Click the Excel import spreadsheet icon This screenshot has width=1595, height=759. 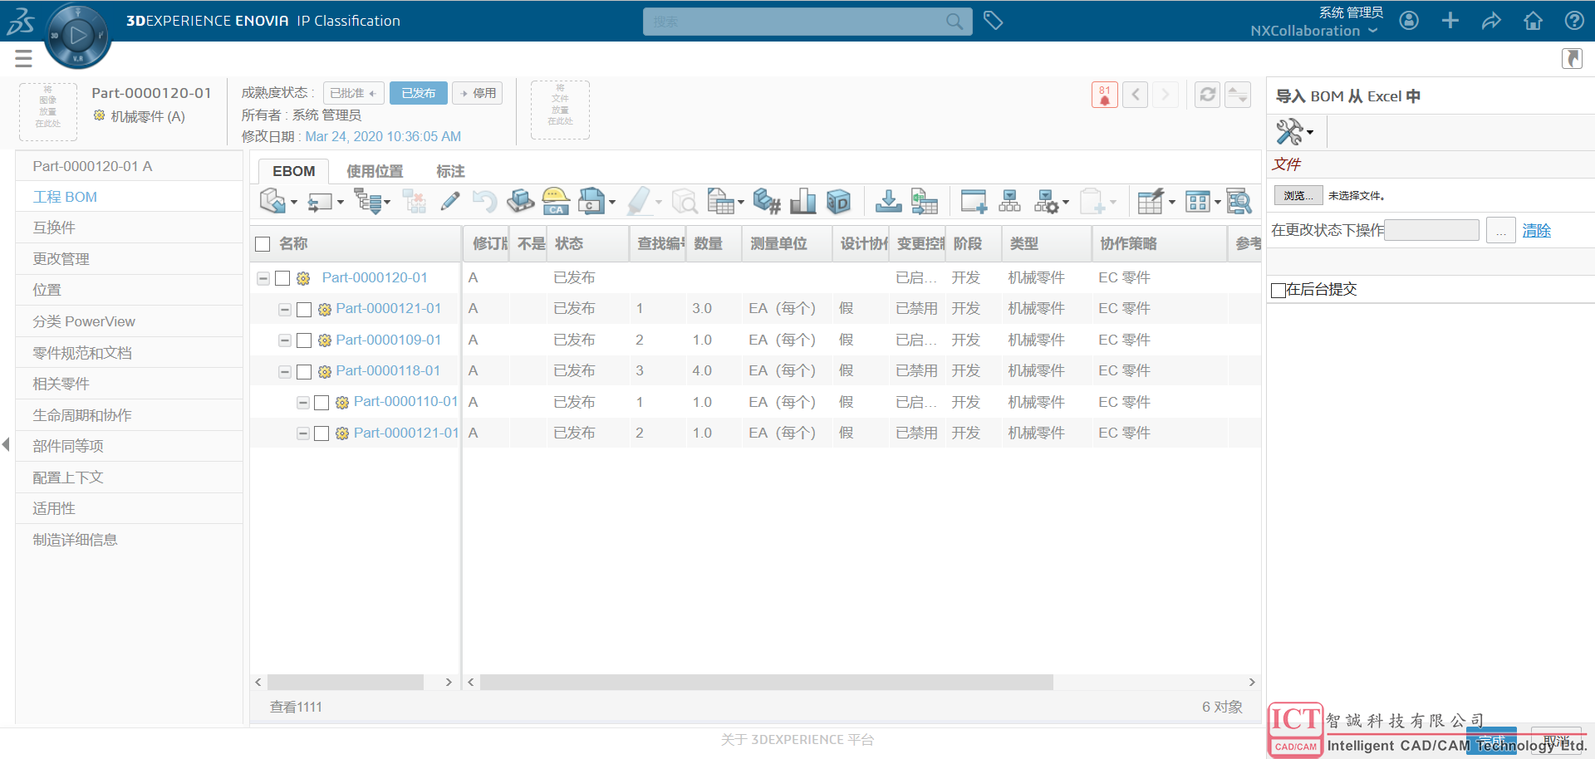coord(924,201)
